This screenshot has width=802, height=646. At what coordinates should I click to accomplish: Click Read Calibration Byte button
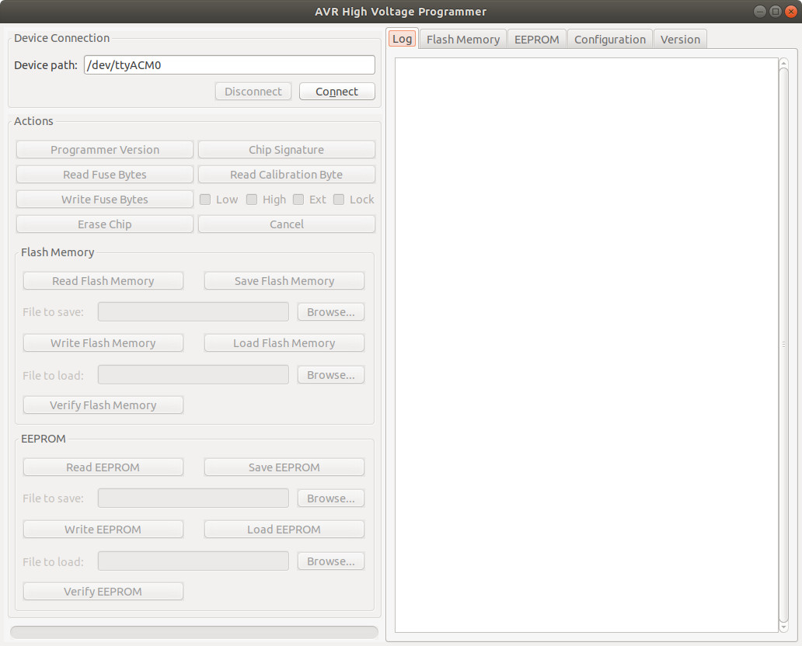point(287,174)
